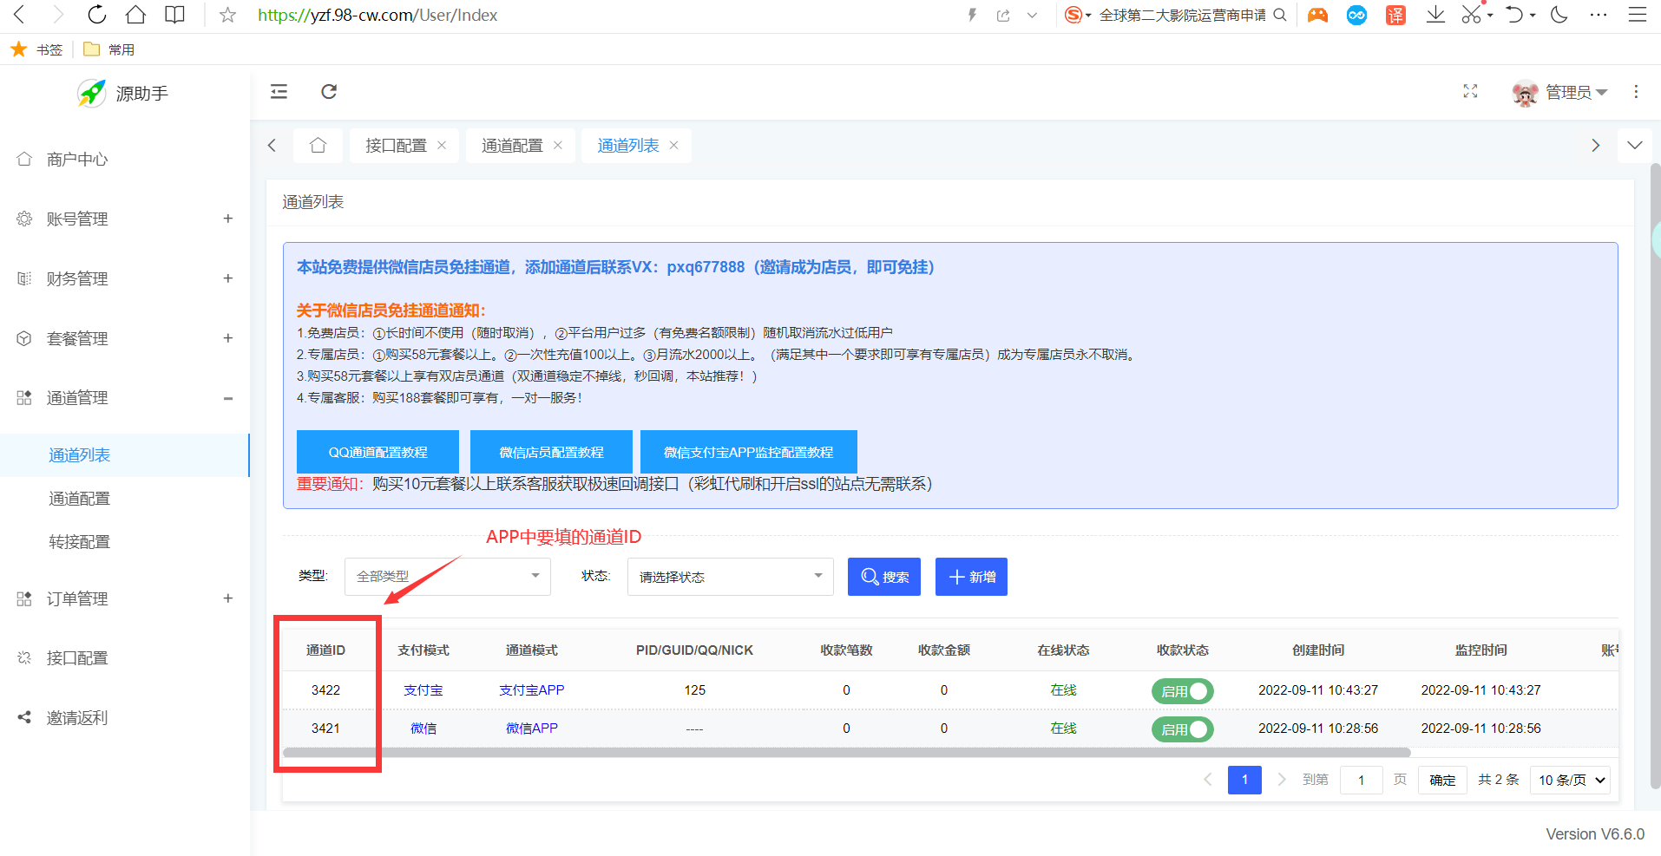
Task: Close the 接口配置 tab
Action: click(442, 145)
